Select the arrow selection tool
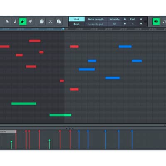166x166 pixels. point(7,22)
